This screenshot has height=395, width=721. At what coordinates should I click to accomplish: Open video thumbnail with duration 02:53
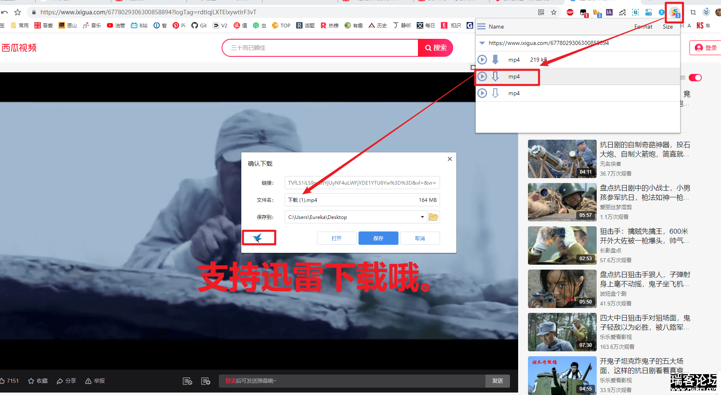562,245
